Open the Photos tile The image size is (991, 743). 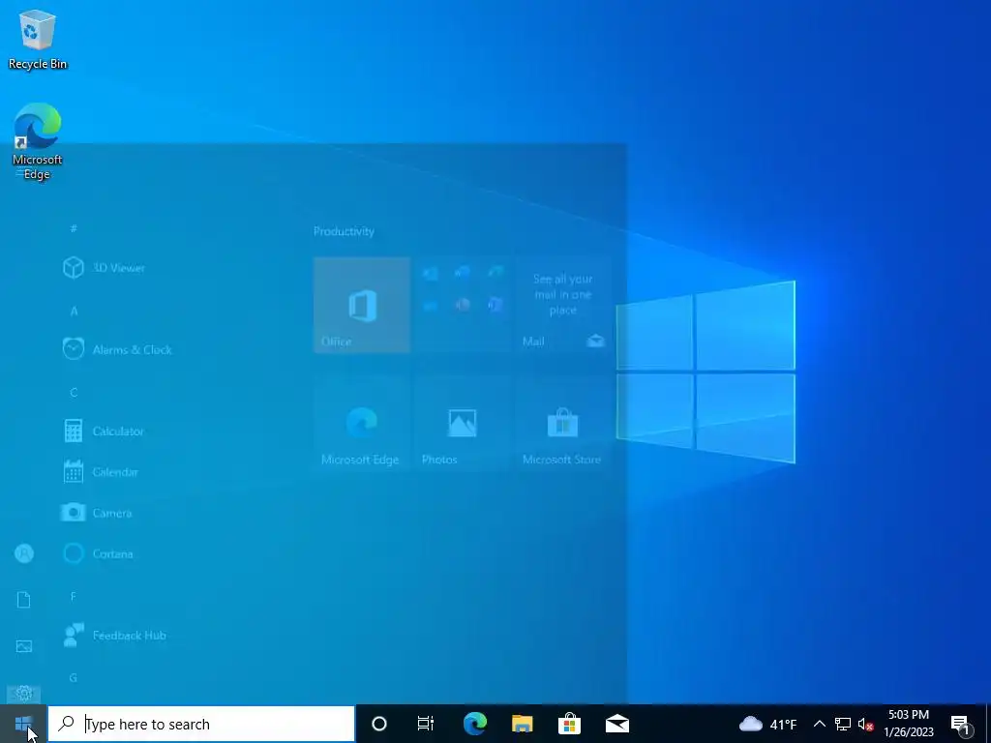(x=463, y=423)
